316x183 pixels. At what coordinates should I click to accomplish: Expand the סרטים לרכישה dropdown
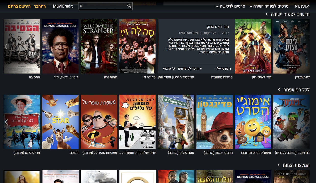pyautogui.click(x=231, y=6)
